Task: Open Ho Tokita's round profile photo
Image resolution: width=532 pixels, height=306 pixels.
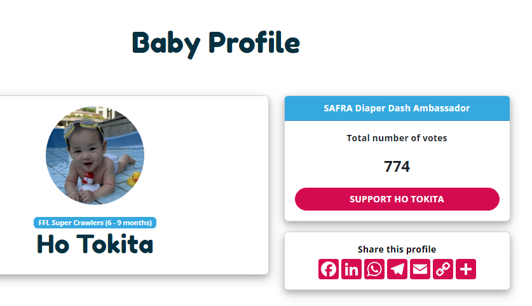Action: [95, 155]
